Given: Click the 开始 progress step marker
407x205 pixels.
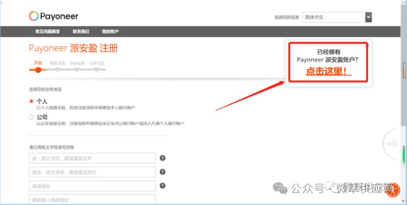Looking at the screenshot, I should click(38, 69).
